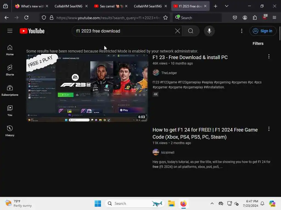Click the TheLedger channel avatar
The width and height of the screenshot is (281, 210).
pyautogui.click(x=156, y=73)
